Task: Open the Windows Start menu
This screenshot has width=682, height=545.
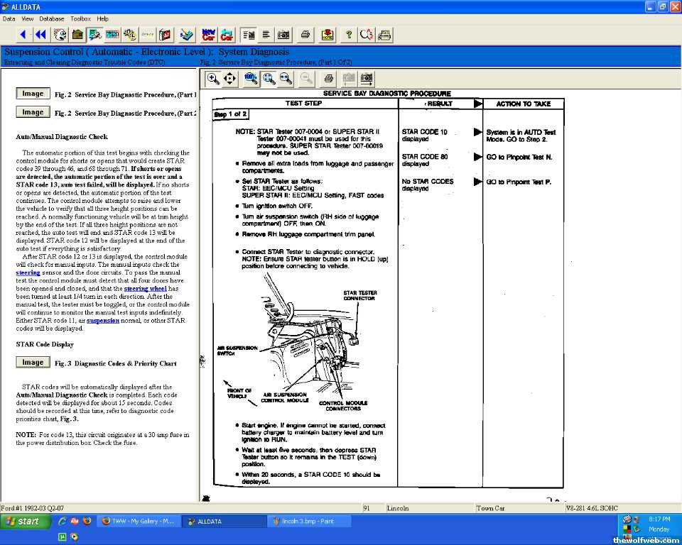Action: click(x=26, y=521)
